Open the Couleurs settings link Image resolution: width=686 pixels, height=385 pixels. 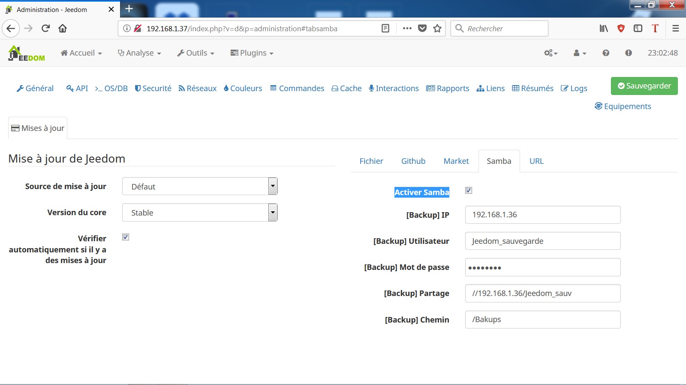[243, 89]
